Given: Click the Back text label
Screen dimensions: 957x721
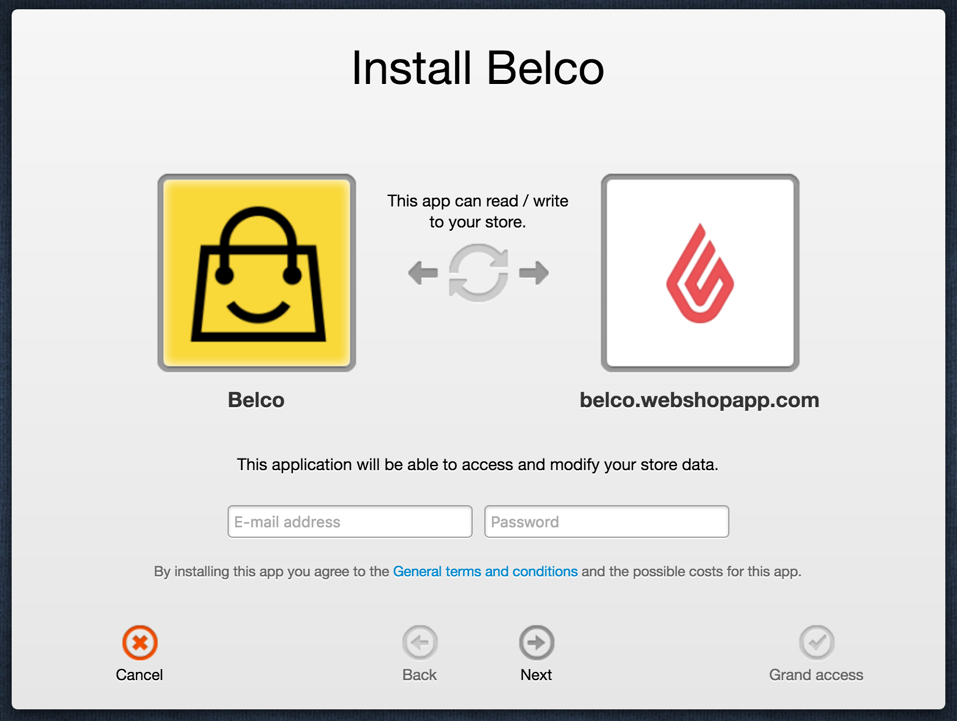Looking at the screenshot, I should click(420, 675).
